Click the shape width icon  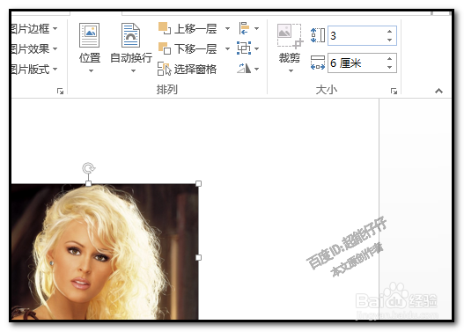318,63
